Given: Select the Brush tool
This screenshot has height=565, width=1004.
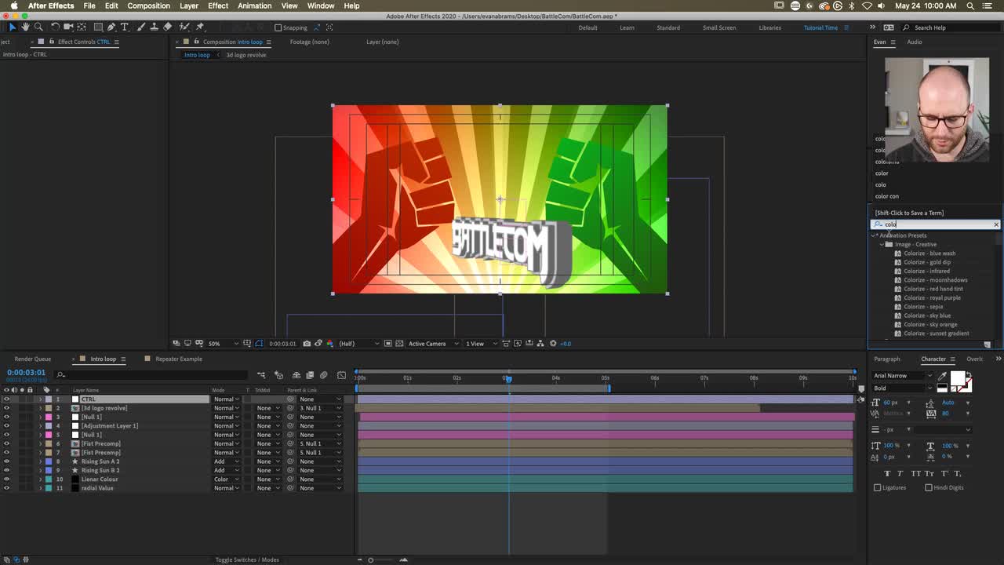Looking at the screenshot, I should (140, 27).
